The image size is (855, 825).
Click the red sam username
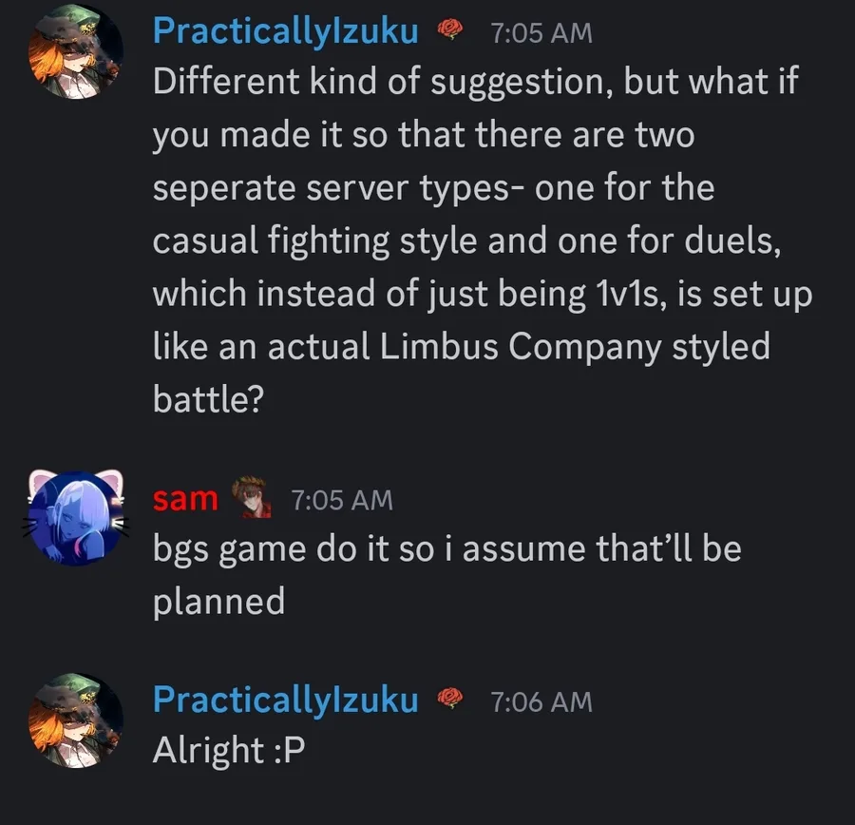click(x=186, y=497)
